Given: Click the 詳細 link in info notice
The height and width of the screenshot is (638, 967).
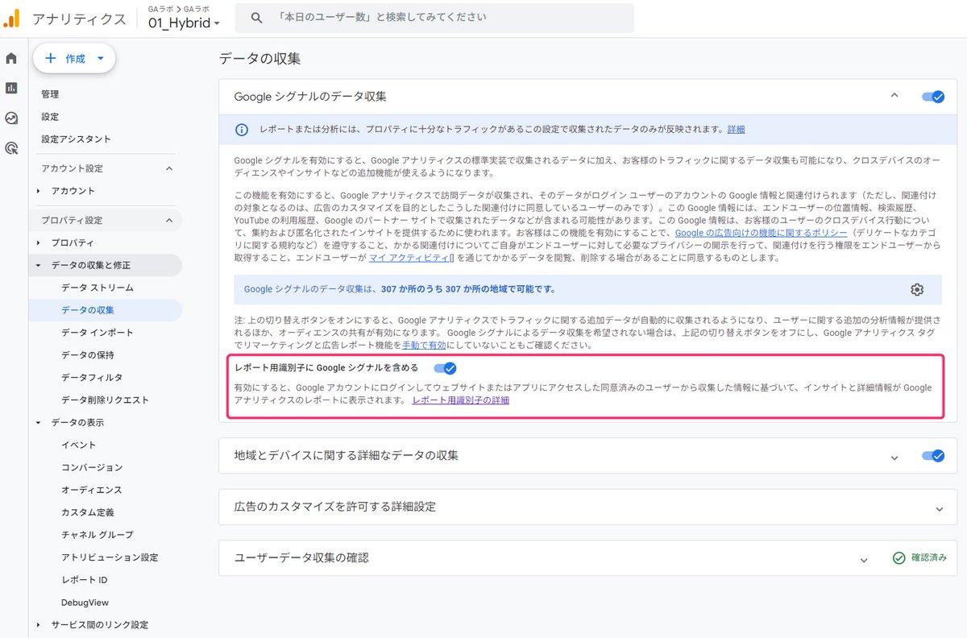Looking at the screenshot, I should 736,129.
